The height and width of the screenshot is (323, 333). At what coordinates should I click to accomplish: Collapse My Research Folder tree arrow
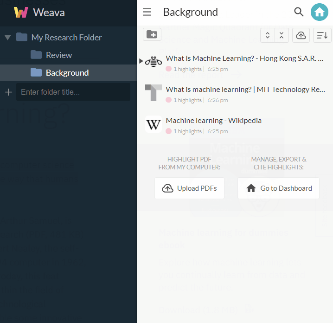tap(7, 38)
